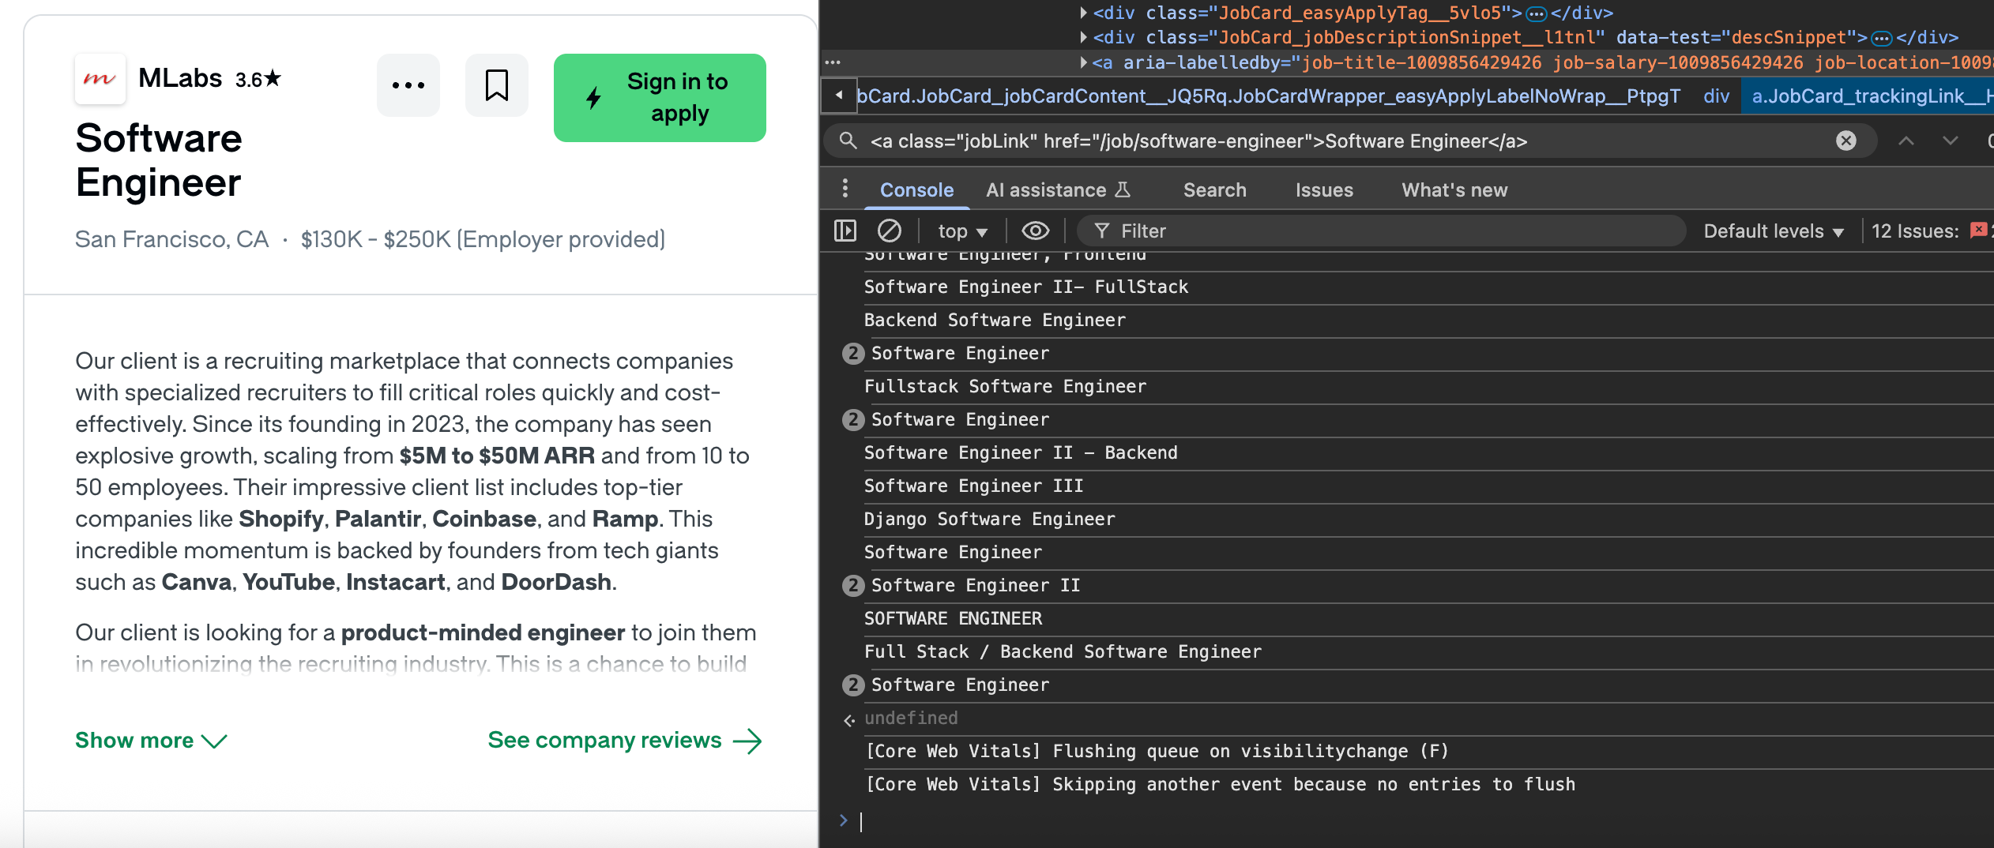Expand JobCard_jobDescriptionSnippet div node
The image size is (1994, 848).
(x=1083, y=37)
